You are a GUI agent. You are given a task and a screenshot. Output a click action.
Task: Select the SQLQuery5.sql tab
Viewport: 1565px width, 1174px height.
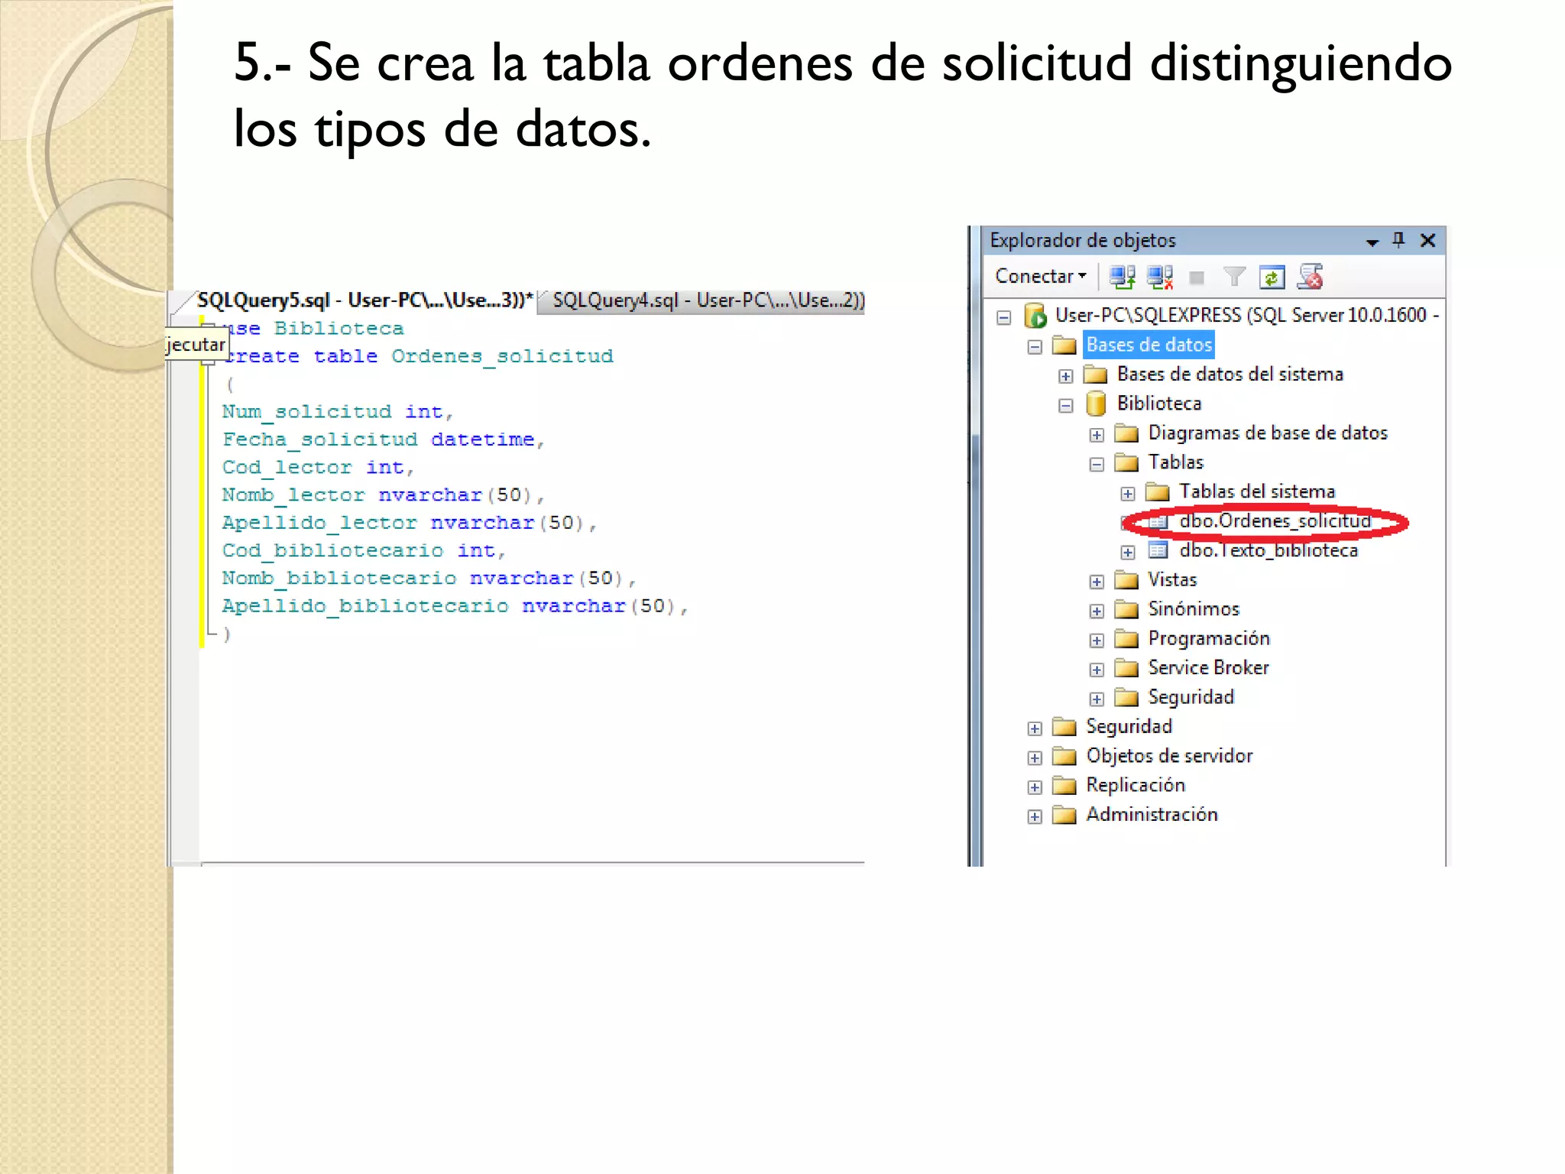coord(362,300)
